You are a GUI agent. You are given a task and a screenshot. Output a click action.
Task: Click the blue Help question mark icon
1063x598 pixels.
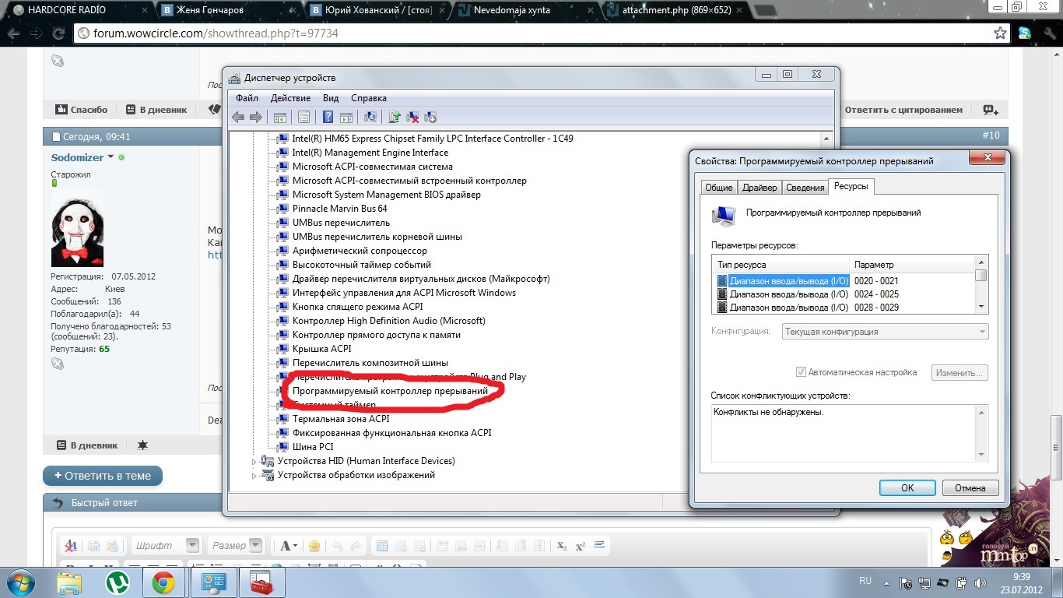(328, 117)
